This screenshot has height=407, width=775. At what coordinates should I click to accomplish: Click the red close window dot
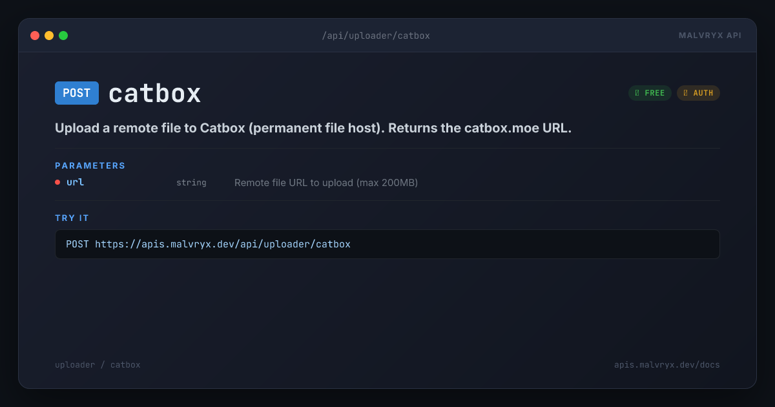(35, 36)
